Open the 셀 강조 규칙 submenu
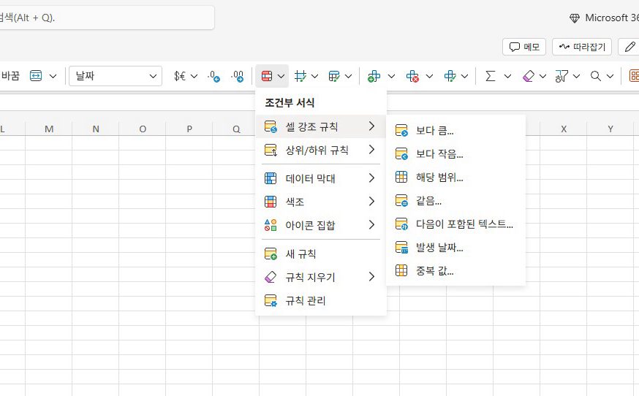639x396 pixels. (321, 126)
